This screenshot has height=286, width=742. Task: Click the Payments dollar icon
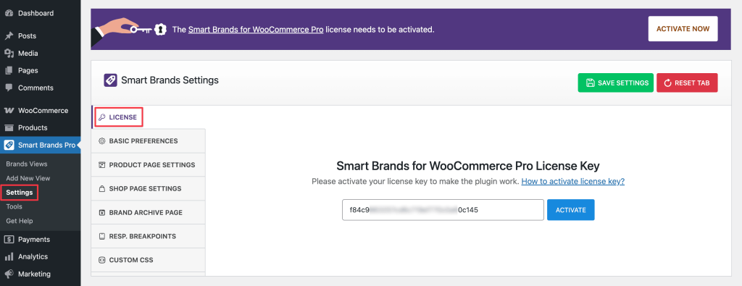9,239
